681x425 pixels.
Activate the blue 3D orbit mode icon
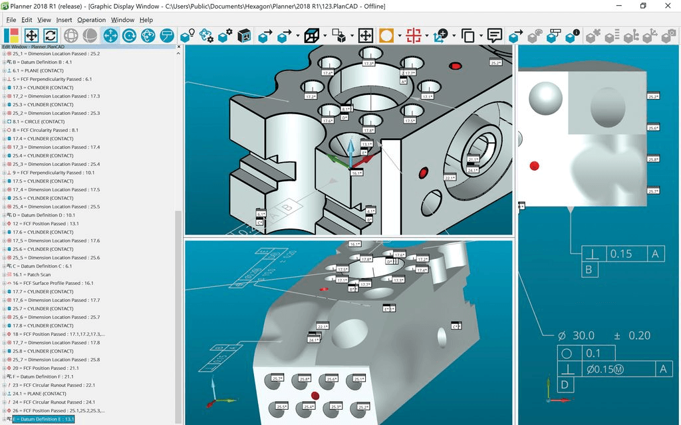[x=148, y=35]
